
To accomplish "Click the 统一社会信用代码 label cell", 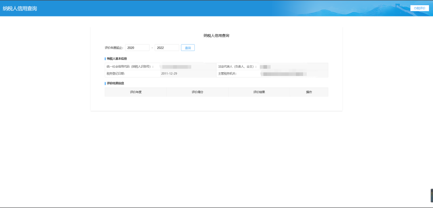I will (133, 67).
